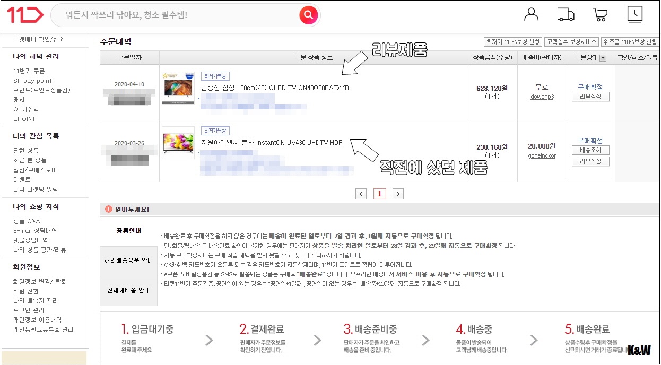661x365 pixels.
Task: Open 개인통관고유부호 관리 menu
Action: (x=43, y=329)
